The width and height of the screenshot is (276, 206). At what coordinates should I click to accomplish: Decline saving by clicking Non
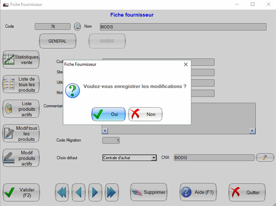click(x=145, y=114)
